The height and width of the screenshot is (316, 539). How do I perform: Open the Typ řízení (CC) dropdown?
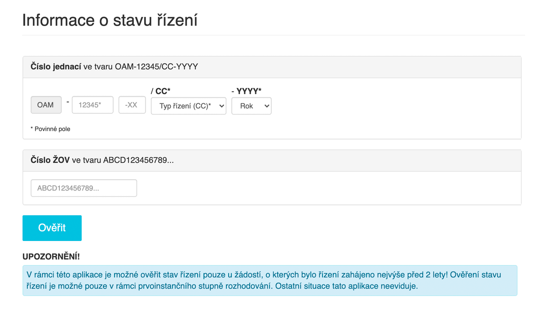coord(189,106)
